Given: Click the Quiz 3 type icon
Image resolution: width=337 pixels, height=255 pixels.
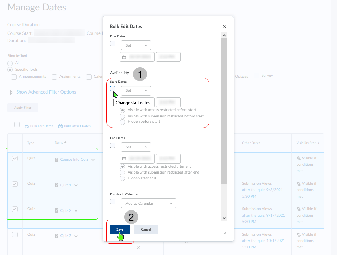Looking at the screenshot, I should (57, 236).
